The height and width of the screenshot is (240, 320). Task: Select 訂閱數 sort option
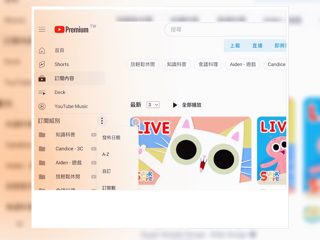[x=109, y=188]
